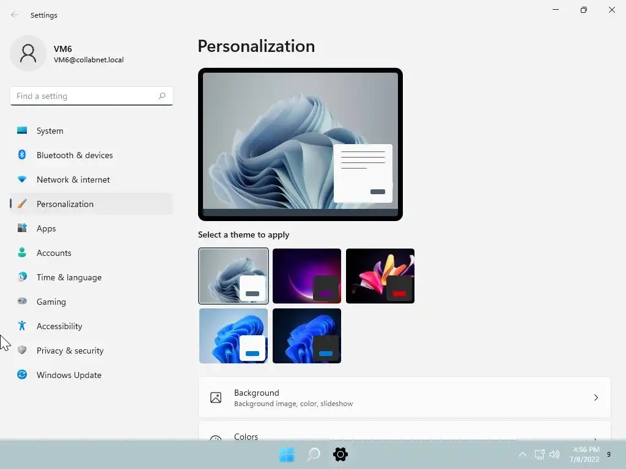
Task: Open Privacy & security settings
Action: coord(92,351)
